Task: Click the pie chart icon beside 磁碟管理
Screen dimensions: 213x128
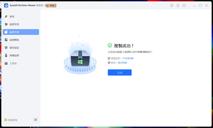Action: pyautogui.click(x=6, y=24)
